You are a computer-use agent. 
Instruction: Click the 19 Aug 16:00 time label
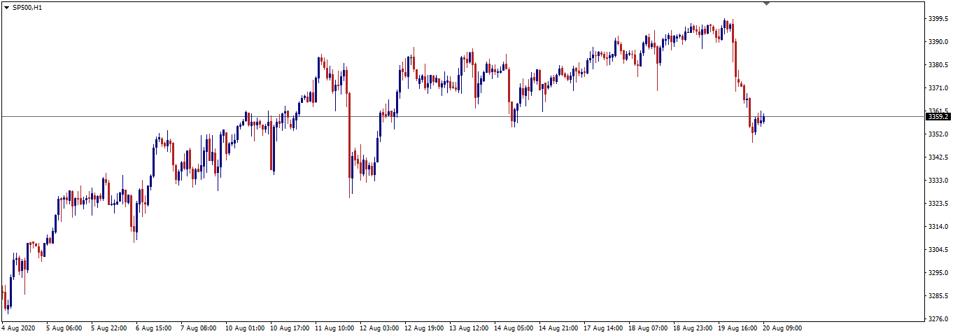737,328
